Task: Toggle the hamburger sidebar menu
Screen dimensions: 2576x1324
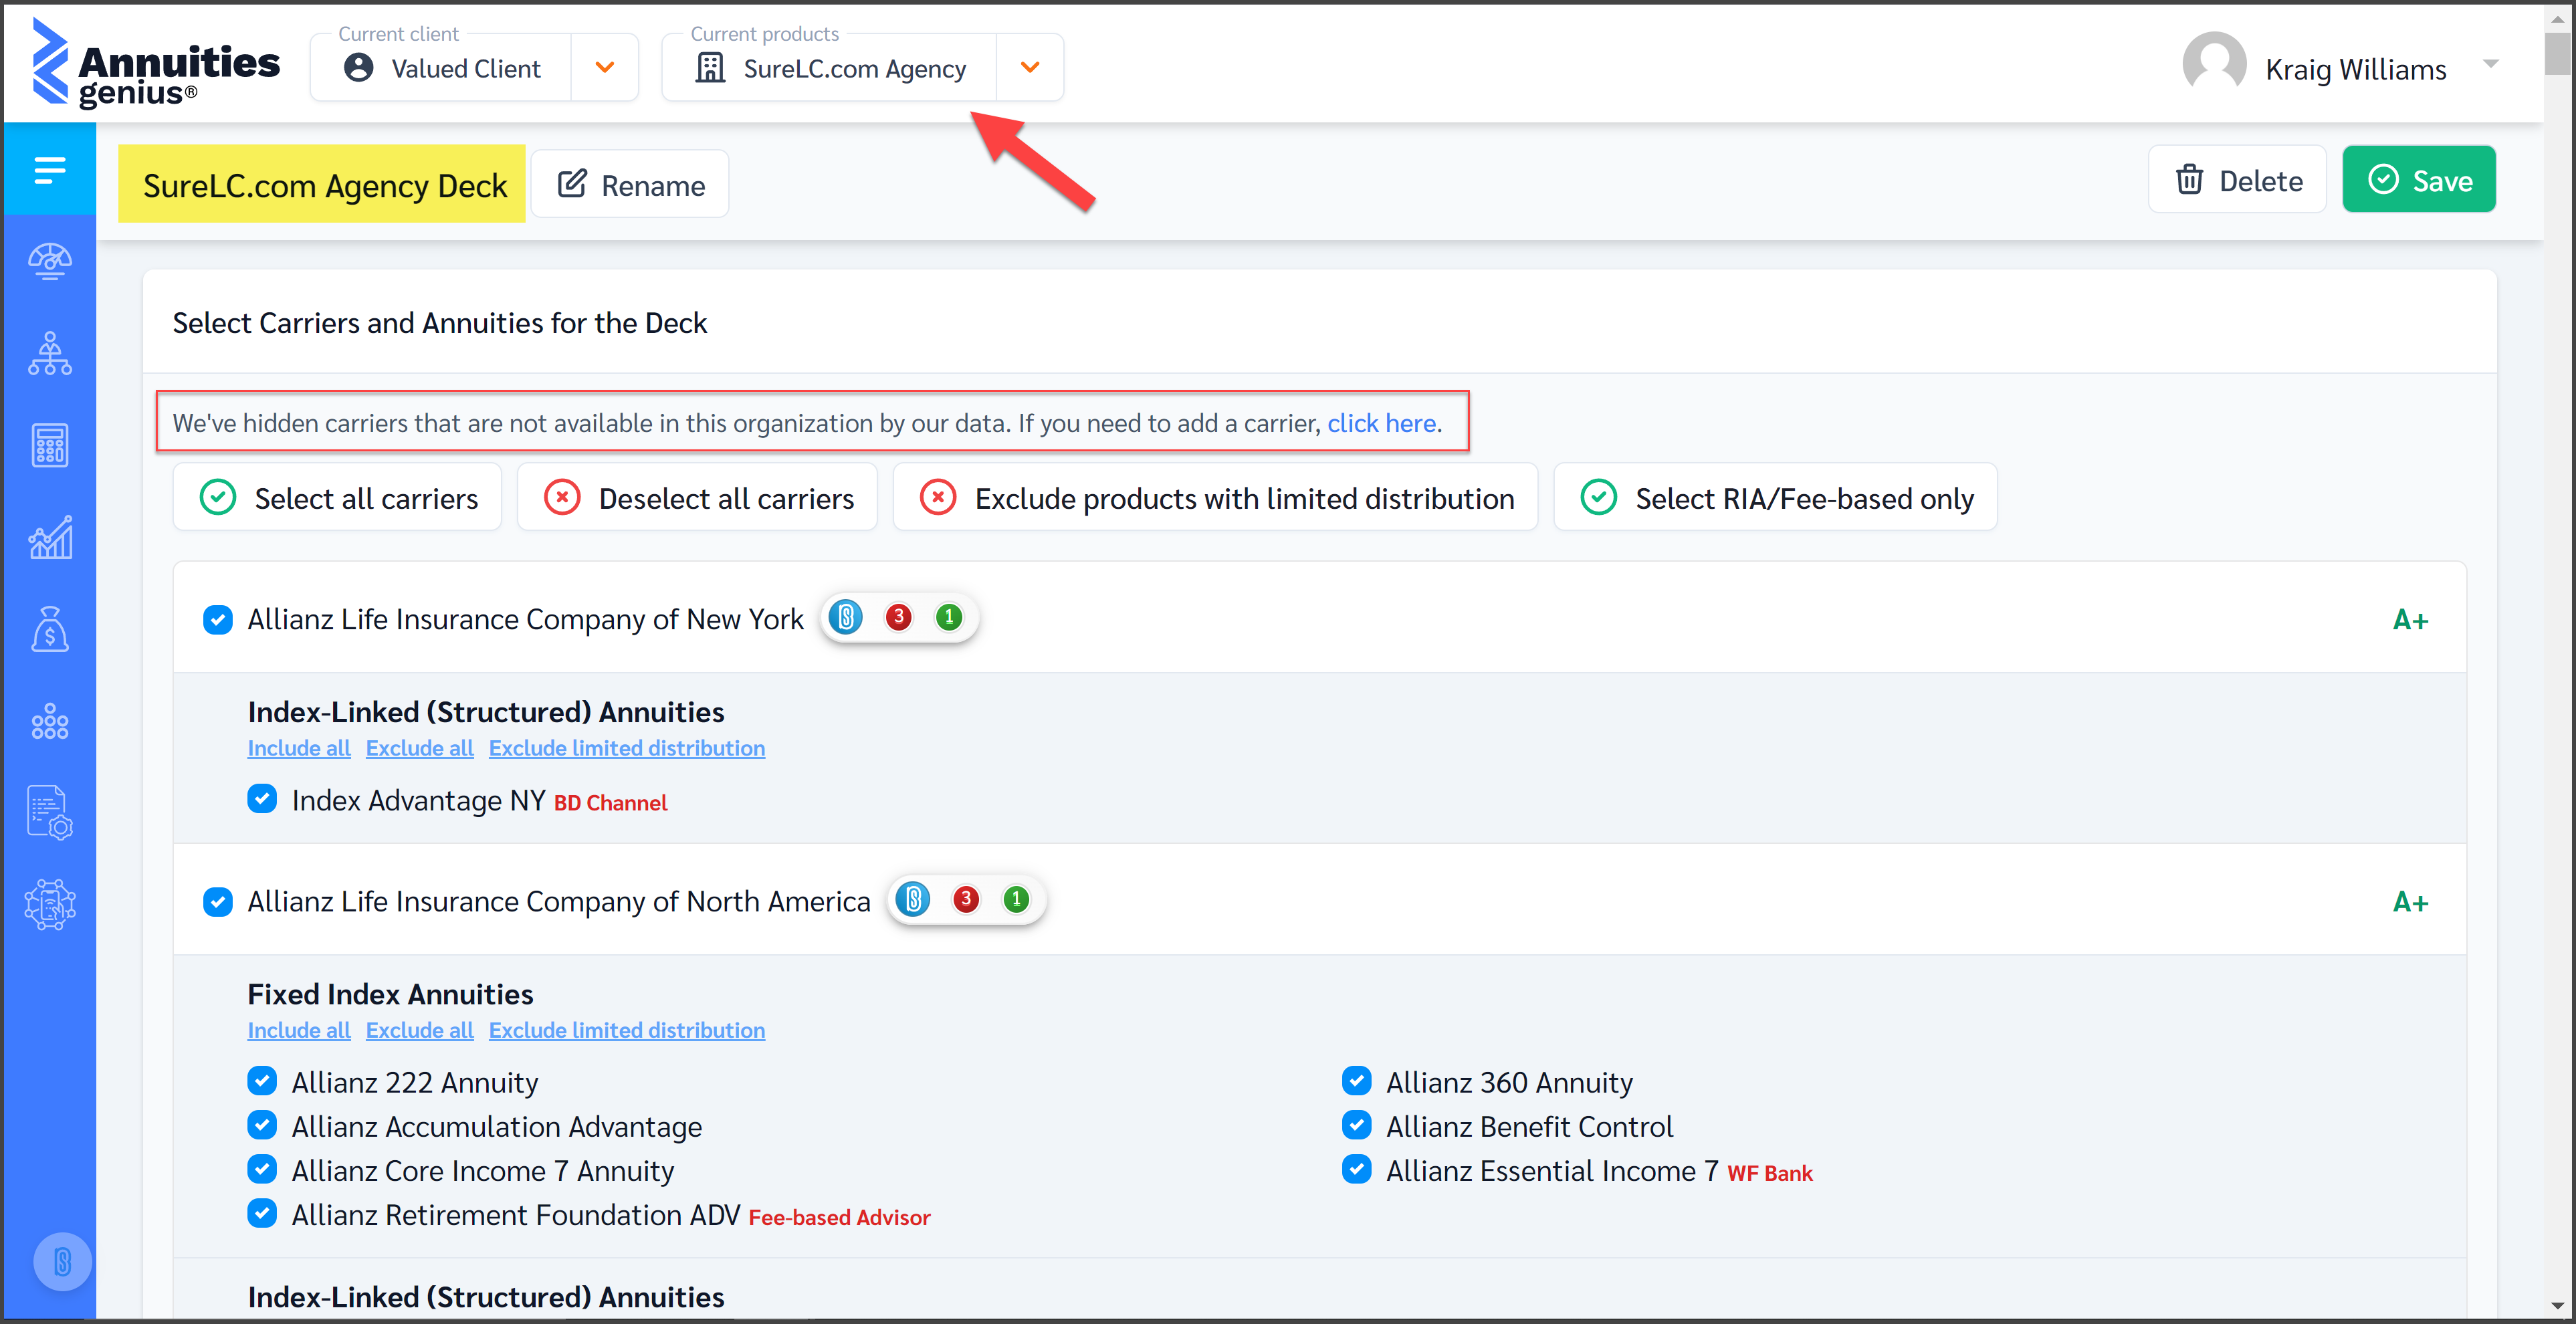Action: click(x=50, y=169)
